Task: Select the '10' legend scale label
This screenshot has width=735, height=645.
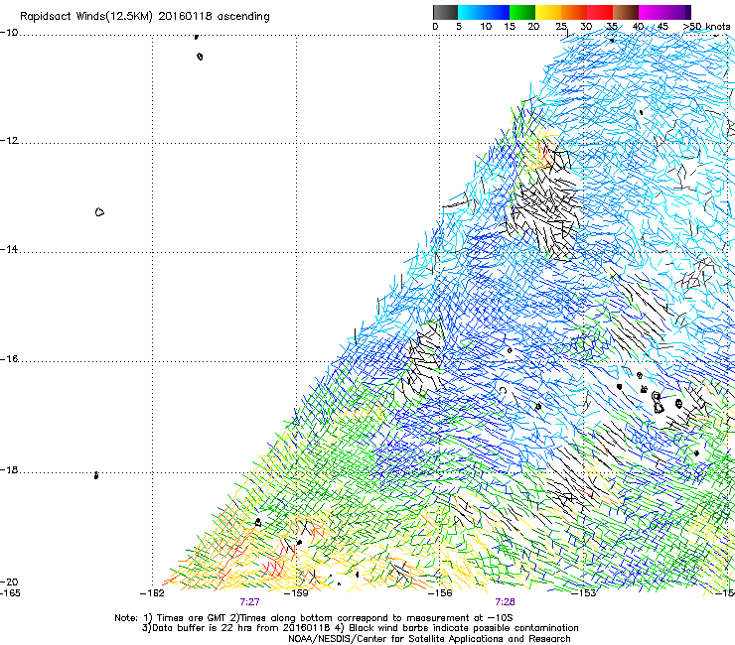Action: tap(486, 27)
